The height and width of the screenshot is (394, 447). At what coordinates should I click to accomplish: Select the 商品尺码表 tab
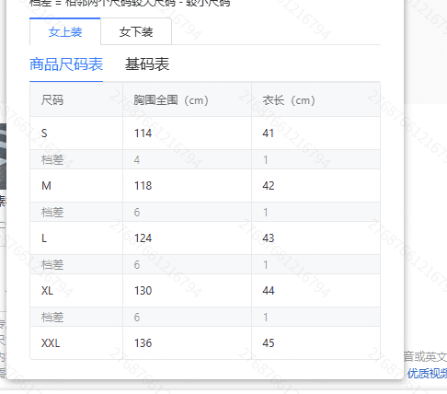coord(66,64)
